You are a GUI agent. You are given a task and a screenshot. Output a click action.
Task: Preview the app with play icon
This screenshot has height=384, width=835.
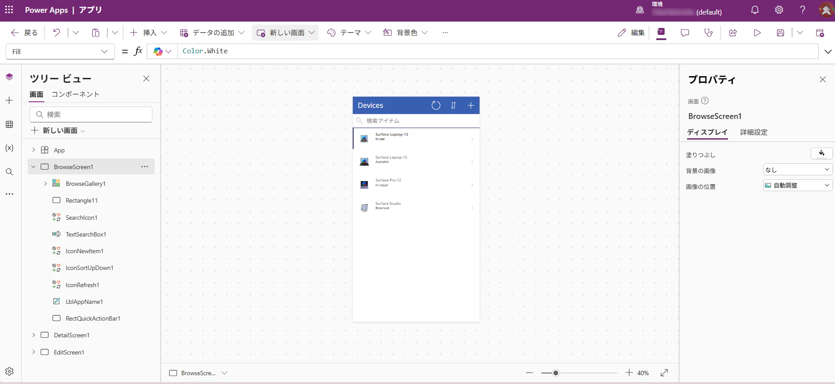tap(757, 33)
